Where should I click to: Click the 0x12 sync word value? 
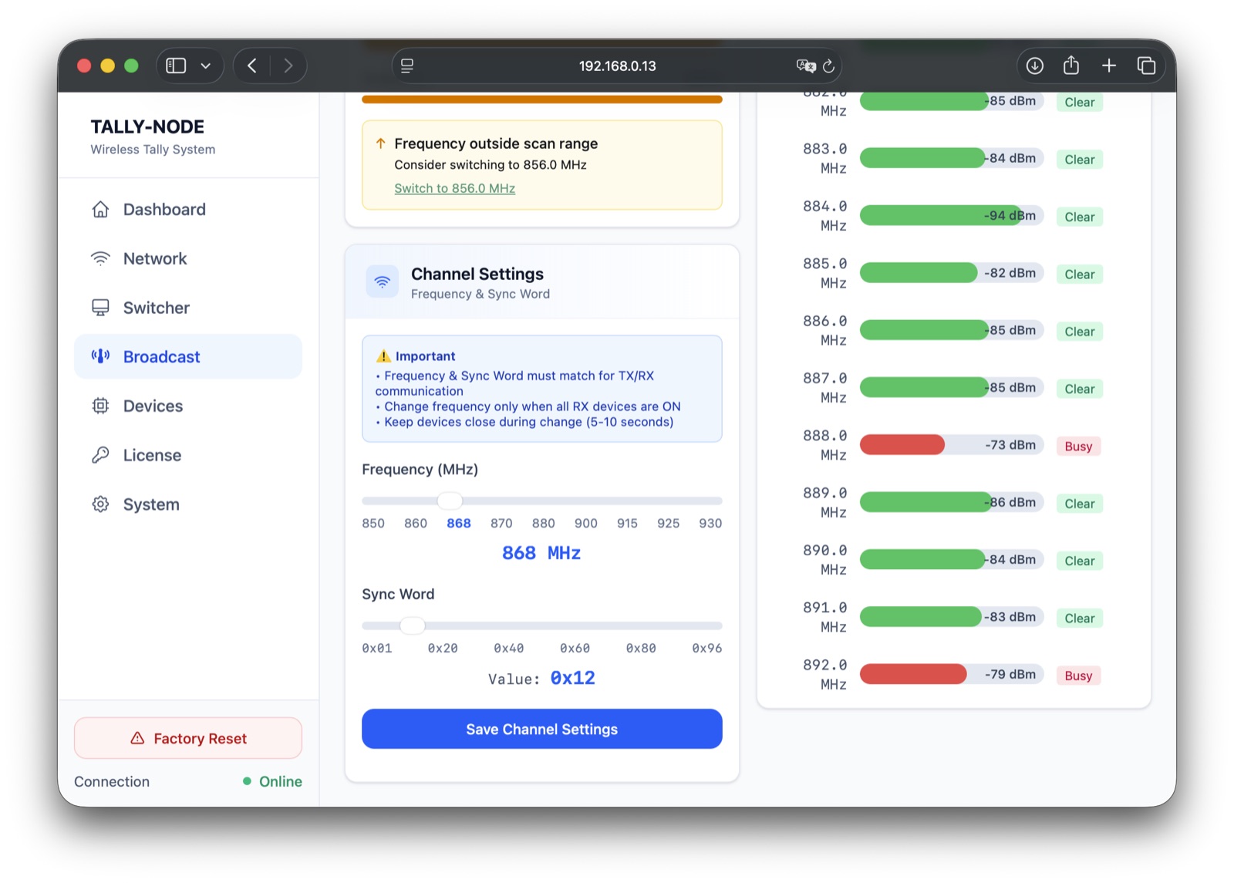572,678
